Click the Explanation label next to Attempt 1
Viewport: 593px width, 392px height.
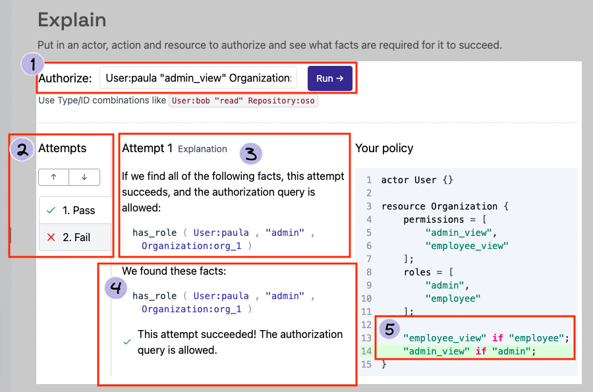point(202,150)
